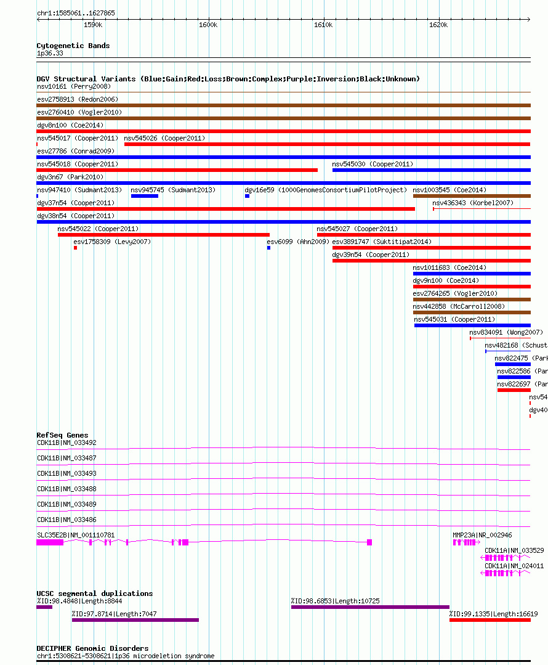Click CDK11A|NM_033529 gene label
Screen dimensions: 548x665
[x=514, y=550]
